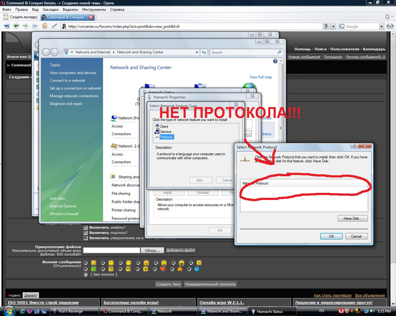Click Cancel in Select Network Feature Type
Viewport: 396px width, 316px height.
tap(227, 180)
